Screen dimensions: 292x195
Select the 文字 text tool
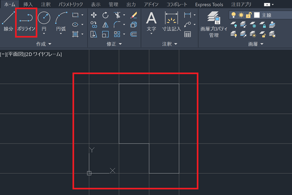[x=151, y=21]
